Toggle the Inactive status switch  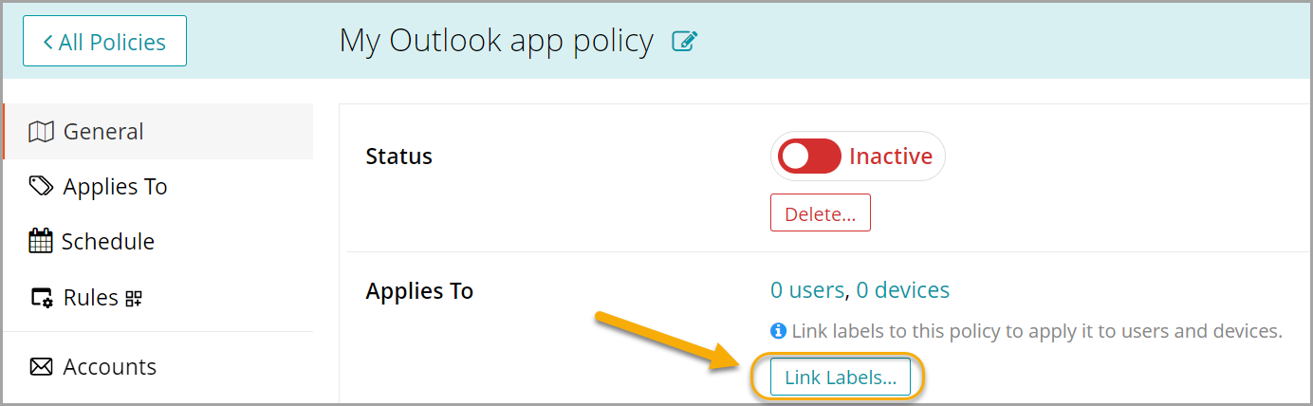[x=809, y=157]
